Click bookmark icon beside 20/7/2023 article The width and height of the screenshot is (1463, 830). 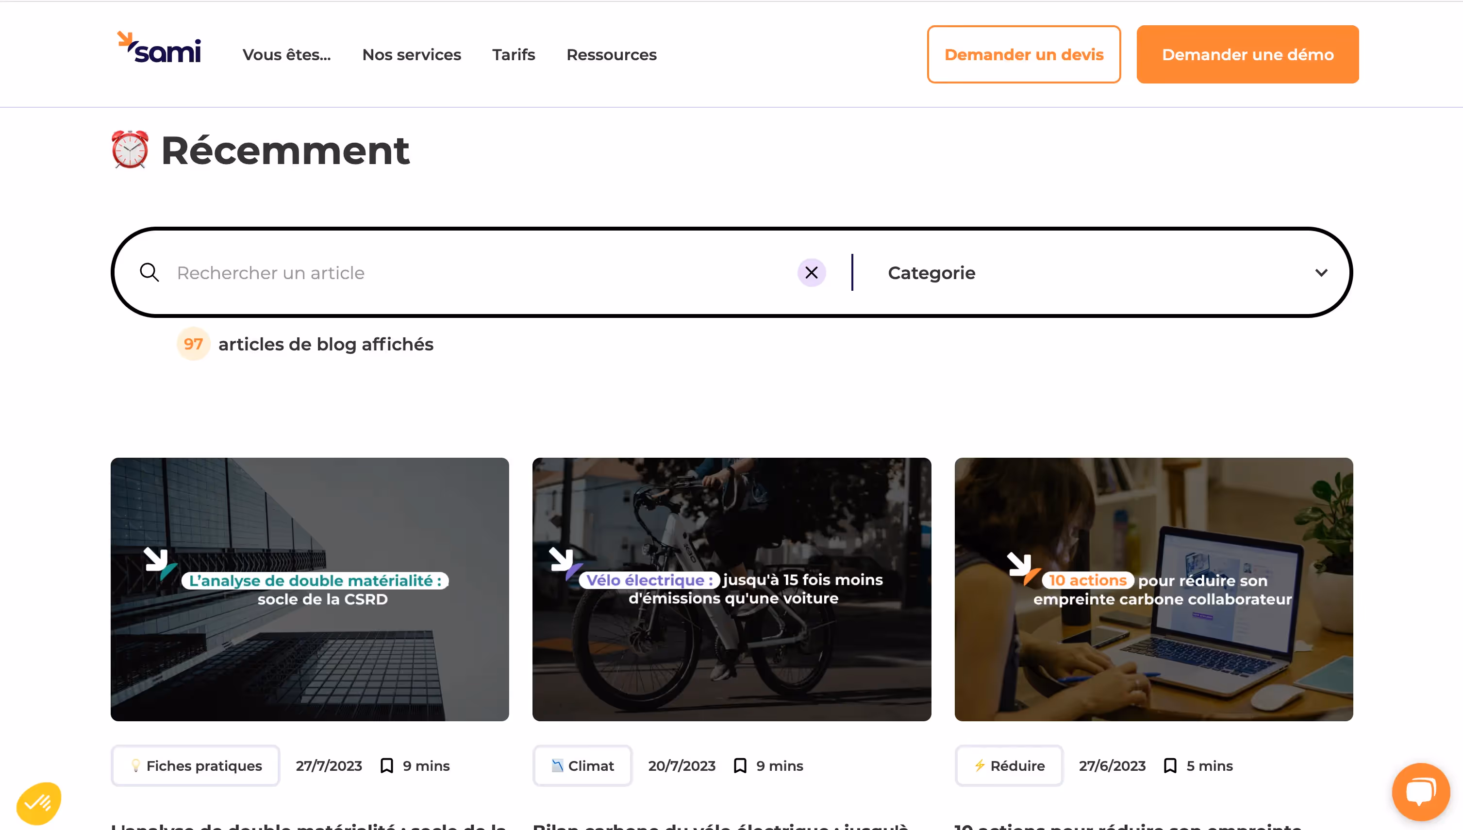tap(740, 765)
